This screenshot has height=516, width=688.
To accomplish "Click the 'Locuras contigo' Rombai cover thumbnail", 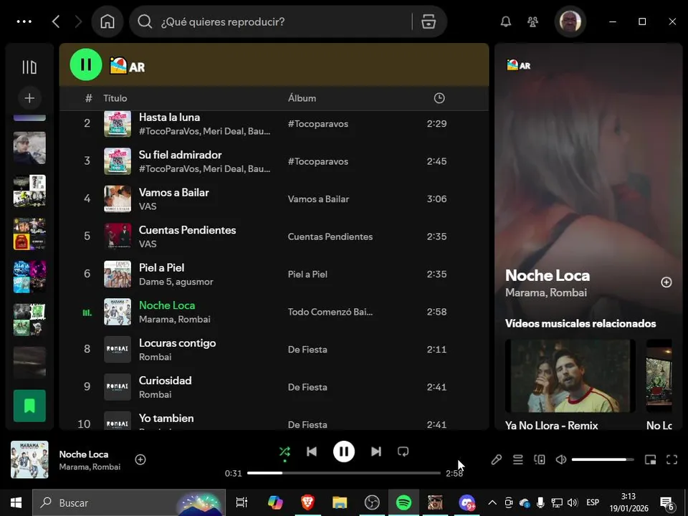I will [117, 350].
